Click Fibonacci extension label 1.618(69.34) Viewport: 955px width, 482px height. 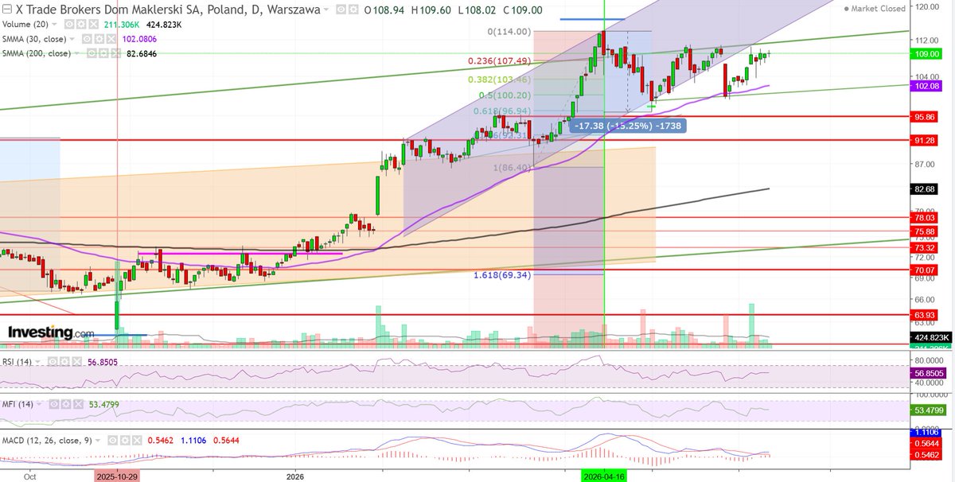point(503,274)
